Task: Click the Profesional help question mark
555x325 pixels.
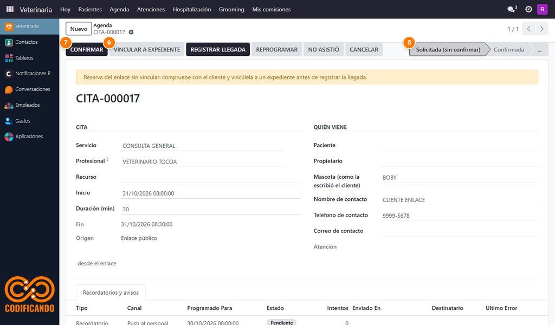Action: [108, 159]
